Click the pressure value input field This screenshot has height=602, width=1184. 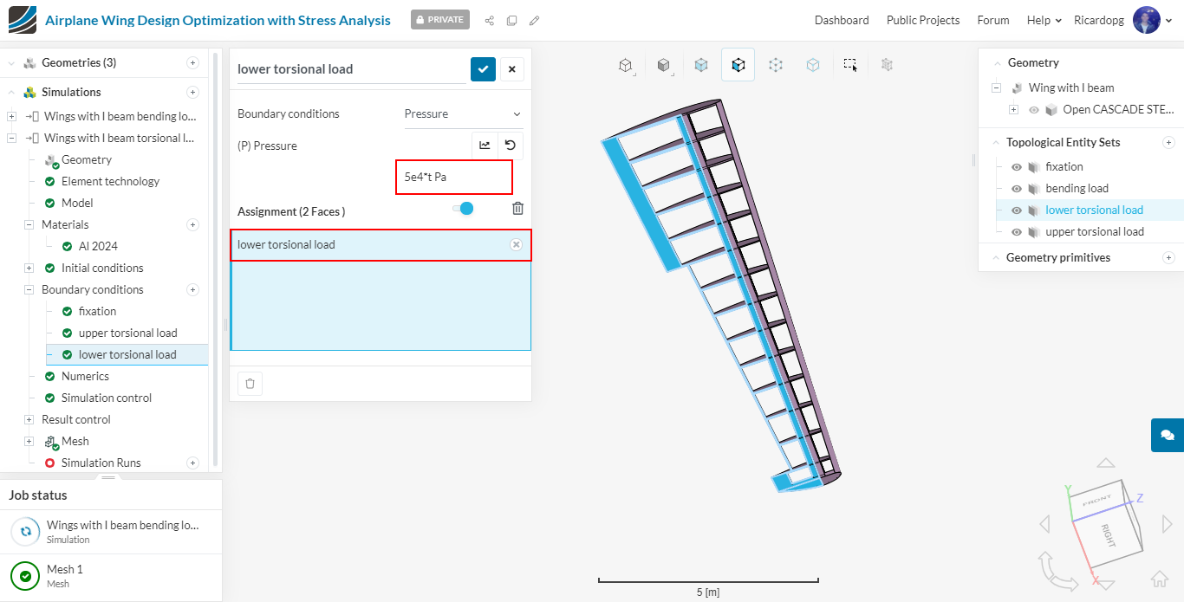[453, 177]
